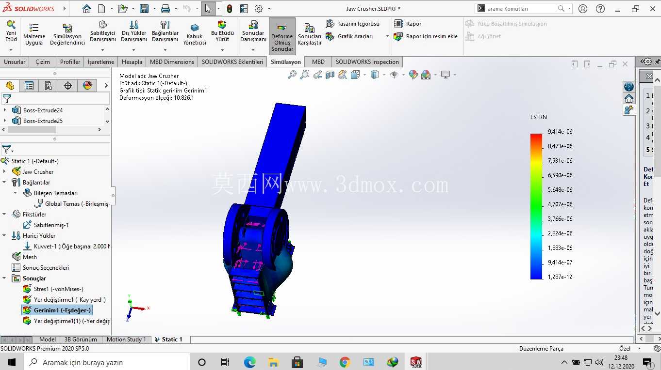
Task: Click Edit Appearance color ball icon in viewport
Action: pos(413,75)
